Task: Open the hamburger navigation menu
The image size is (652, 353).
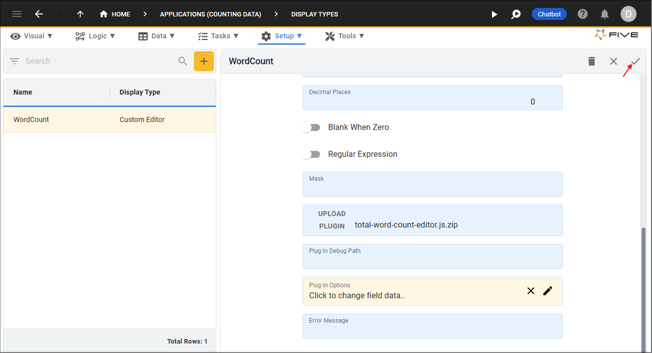Action: coord(17,14)
